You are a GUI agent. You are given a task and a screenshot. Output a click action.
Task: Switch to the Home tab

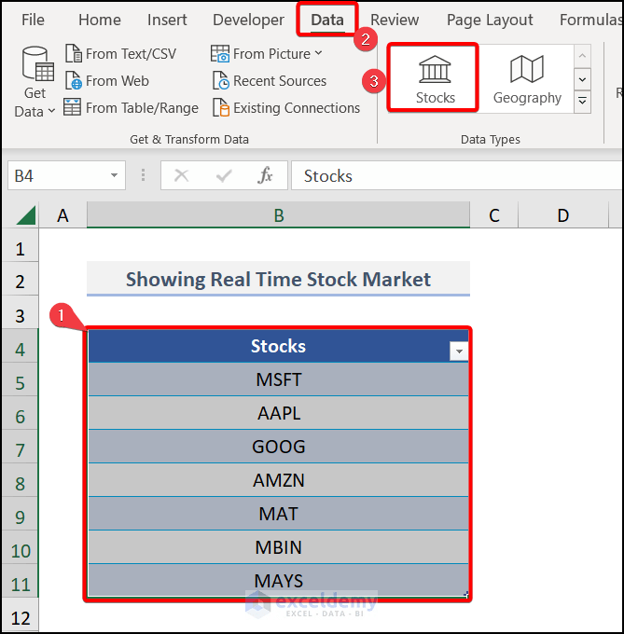(100, 20)
